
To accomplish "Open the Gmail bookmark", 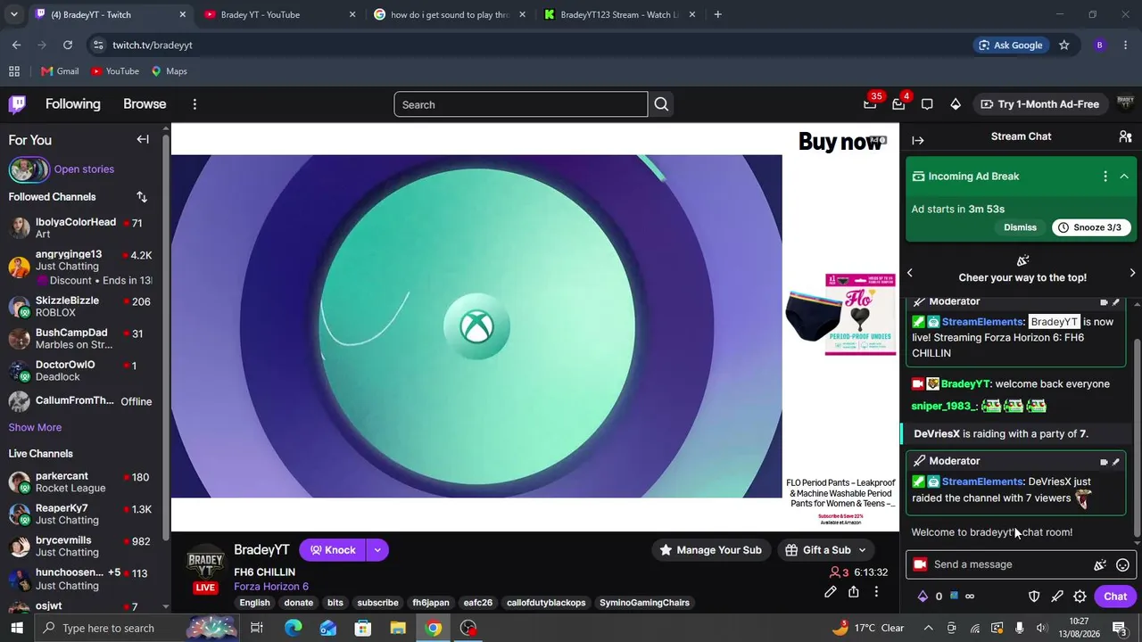I will [x=60, y=71].
